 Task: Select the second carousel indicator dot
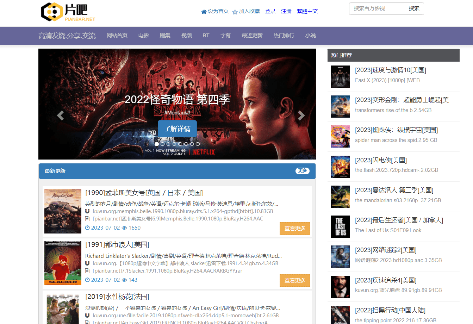(x=162, y=144)
